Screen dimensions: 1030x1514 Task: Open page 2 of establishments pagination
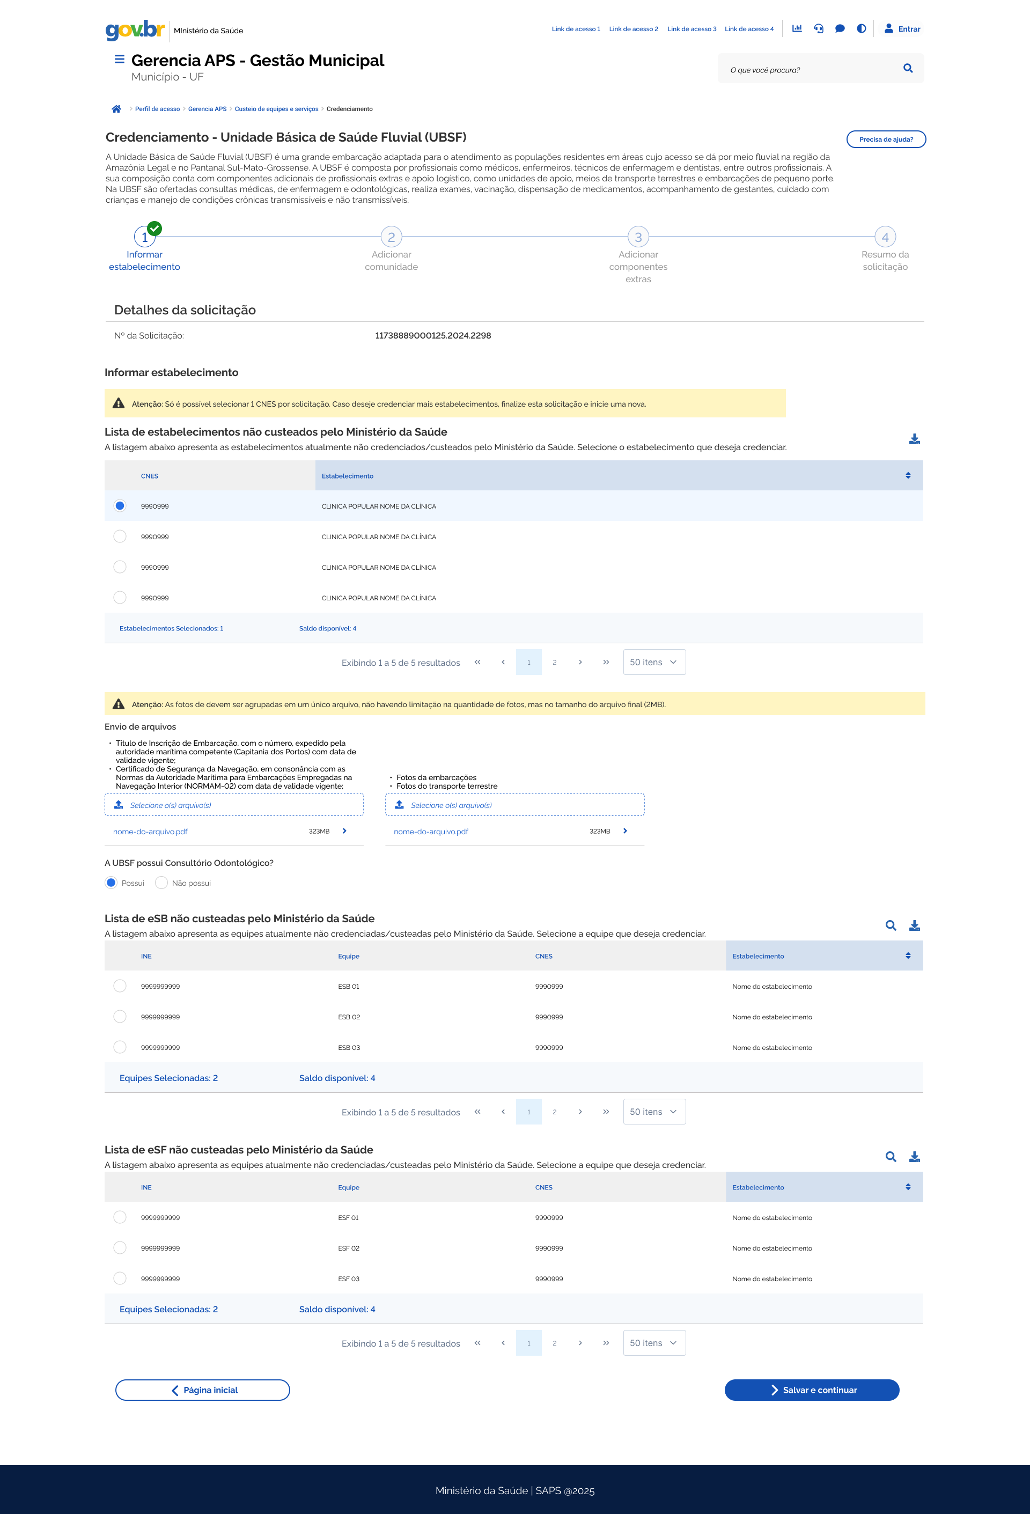pos(554,662)
